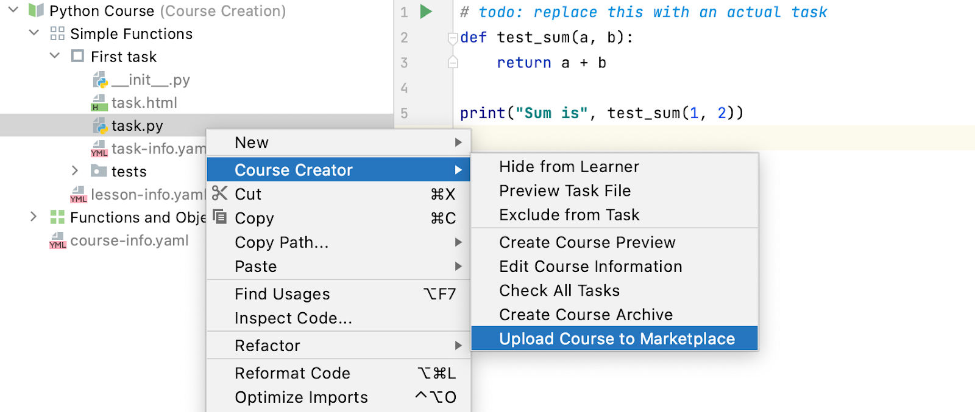
Task: Click the tests folder icon
Action: [x=99, y=171]
